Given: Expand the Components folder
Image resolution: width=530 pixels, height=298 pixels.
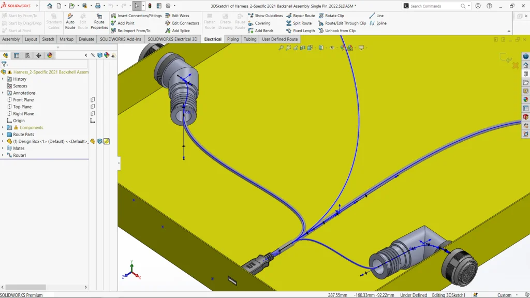Looking at the screenshot, I should coord(3,127).
